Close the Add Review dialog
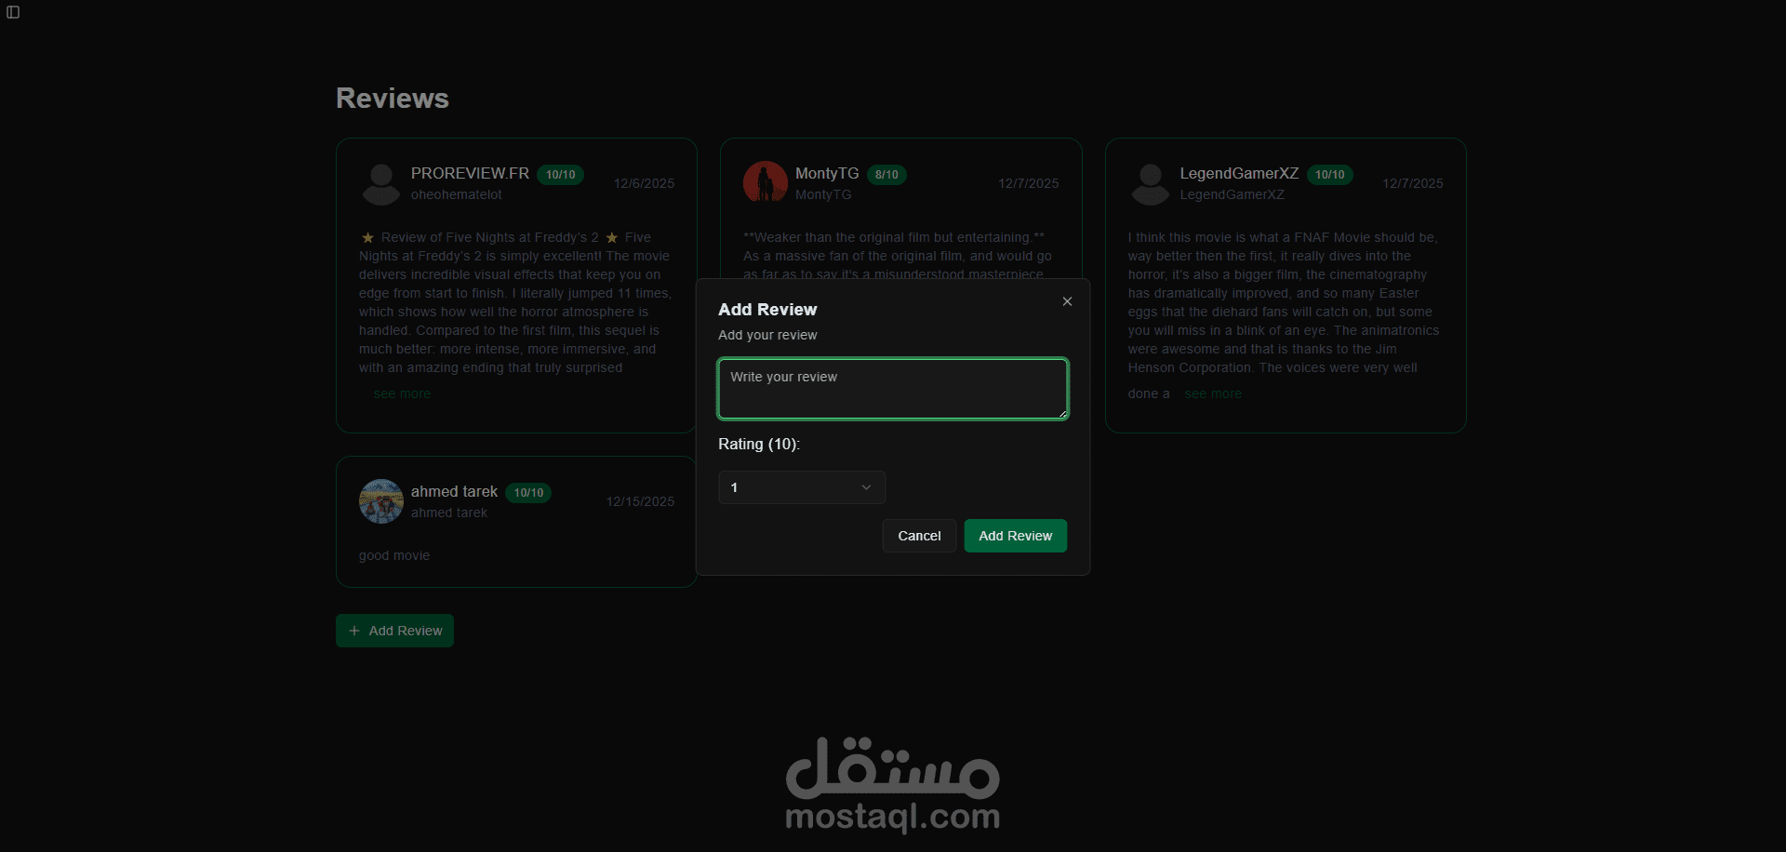Viewport: 1786px width, 852px height. pyautogui.click(x=1067, y=301)
